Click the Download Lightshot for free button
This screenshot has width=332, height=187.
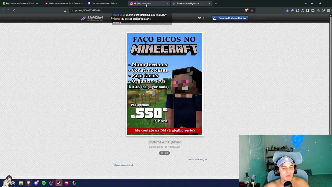tap(230, 18)
